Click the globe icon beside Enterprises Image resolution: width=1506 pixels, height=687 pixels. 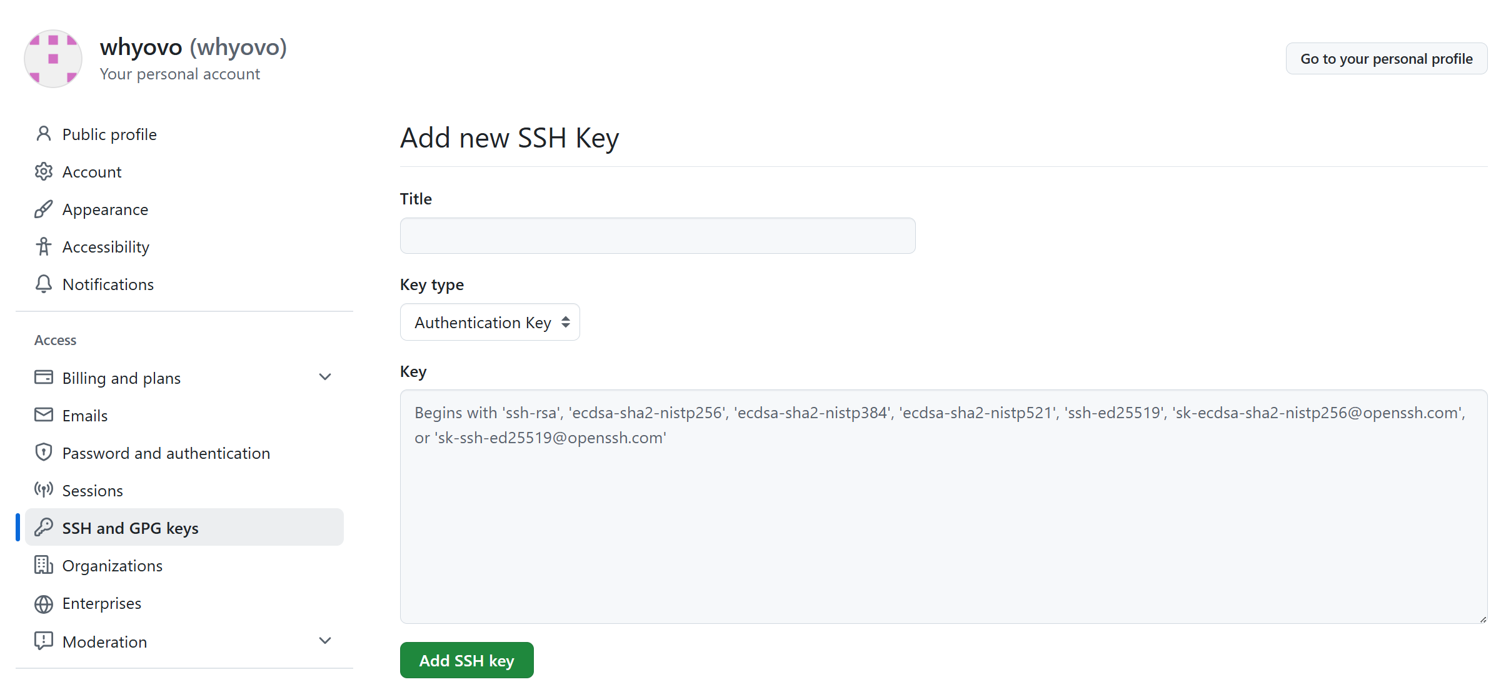coord(44,604)
